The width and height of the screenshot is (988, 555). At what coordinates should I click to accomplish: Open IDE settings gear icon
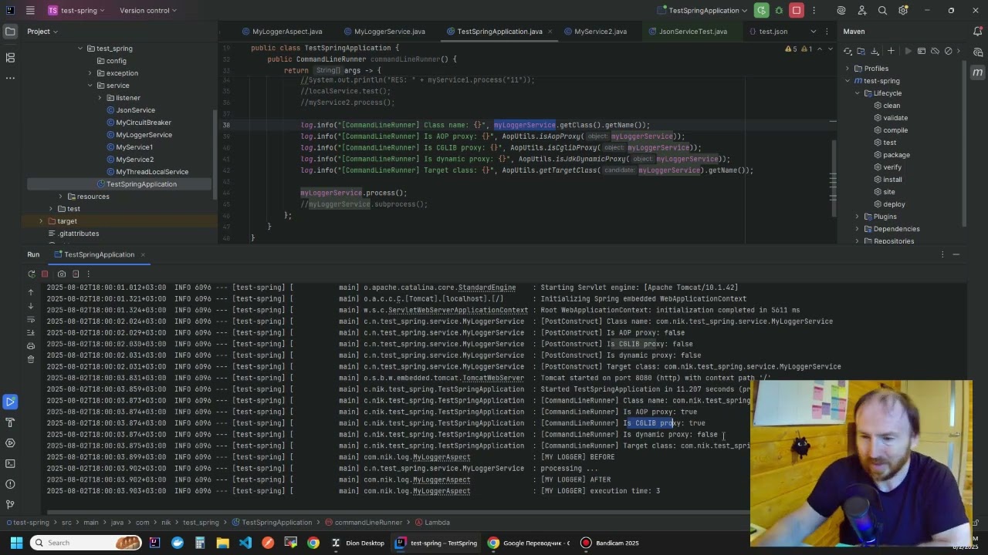click(903, 11)
